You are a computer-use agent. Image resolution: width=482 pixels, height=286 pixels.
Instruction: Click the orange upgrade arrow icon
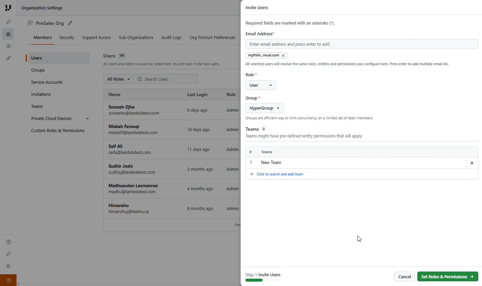8,280
